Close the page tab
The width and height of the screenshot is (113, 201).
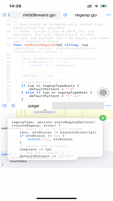[13, 106]
